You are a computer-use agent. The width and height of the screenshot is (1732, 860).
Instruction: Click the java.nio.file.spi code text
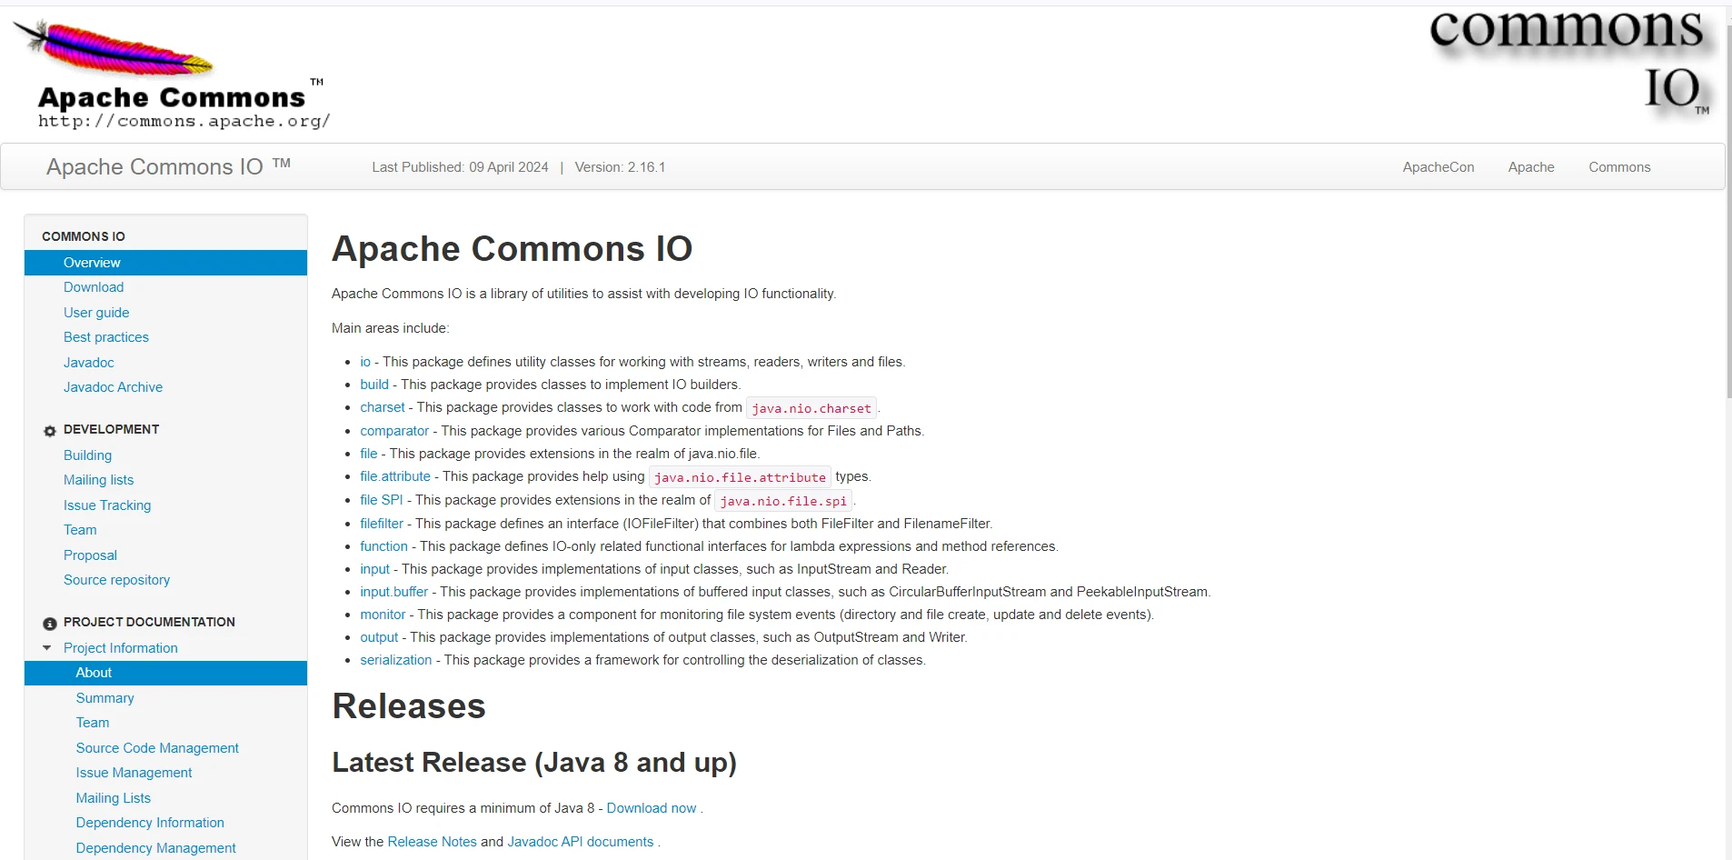[783, 501]
